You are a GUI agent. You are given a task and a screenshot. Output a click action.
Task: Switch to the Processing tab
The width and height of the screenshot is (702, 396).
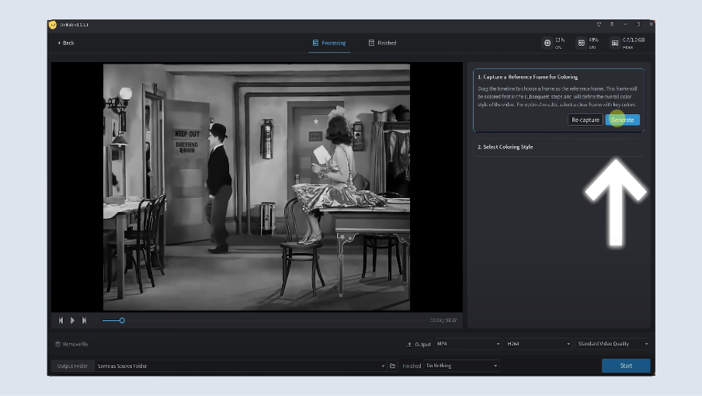329,43
